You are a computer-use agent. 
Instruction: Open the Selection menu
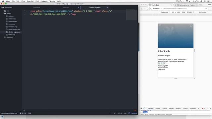point(30,1)
